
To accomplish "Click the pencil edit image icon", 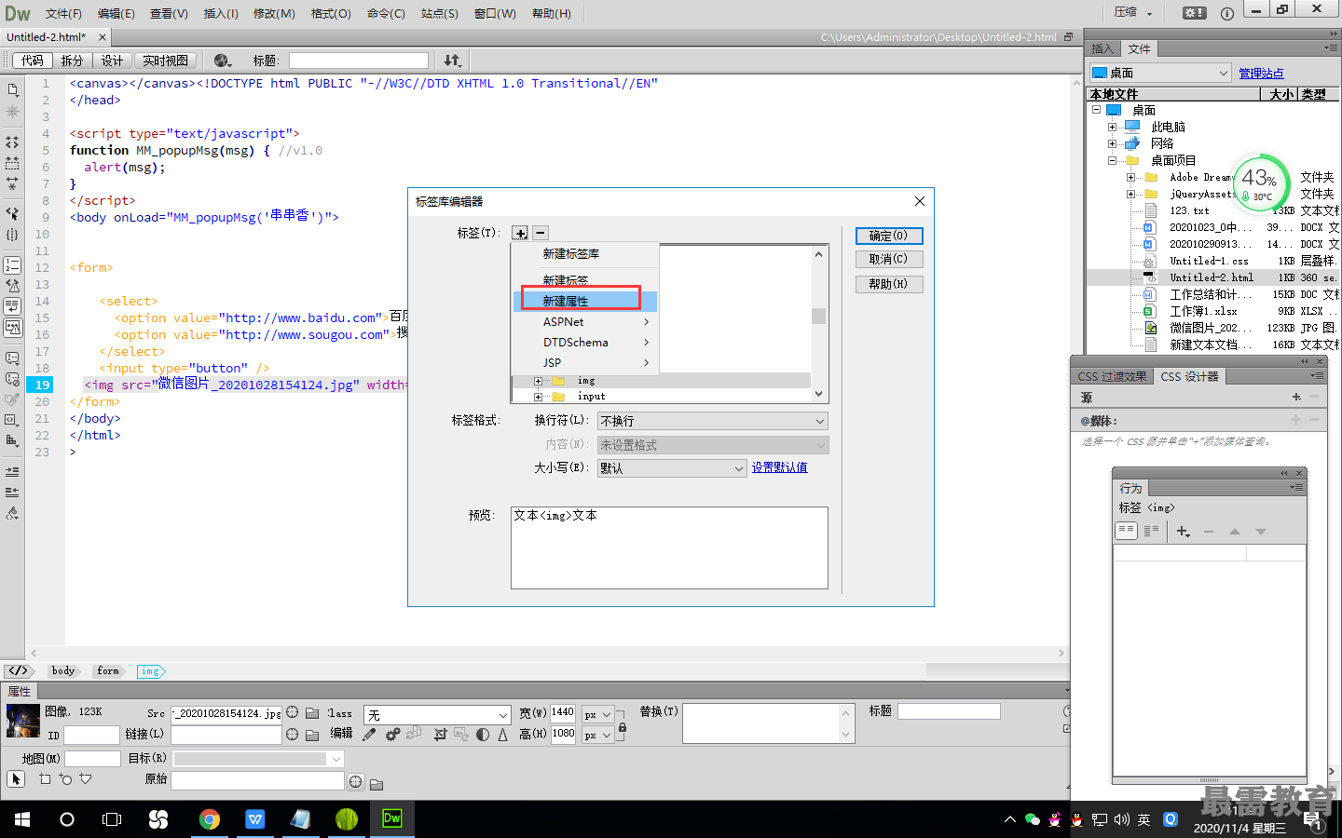I will (369, 735).
